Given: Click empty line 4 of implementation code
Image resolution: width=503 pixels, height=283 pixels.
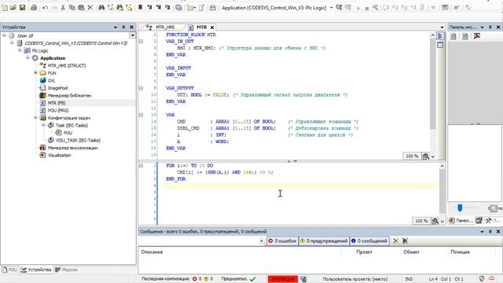Looking at the screenshot, I should pyautogui.click(x=302, y=186).
